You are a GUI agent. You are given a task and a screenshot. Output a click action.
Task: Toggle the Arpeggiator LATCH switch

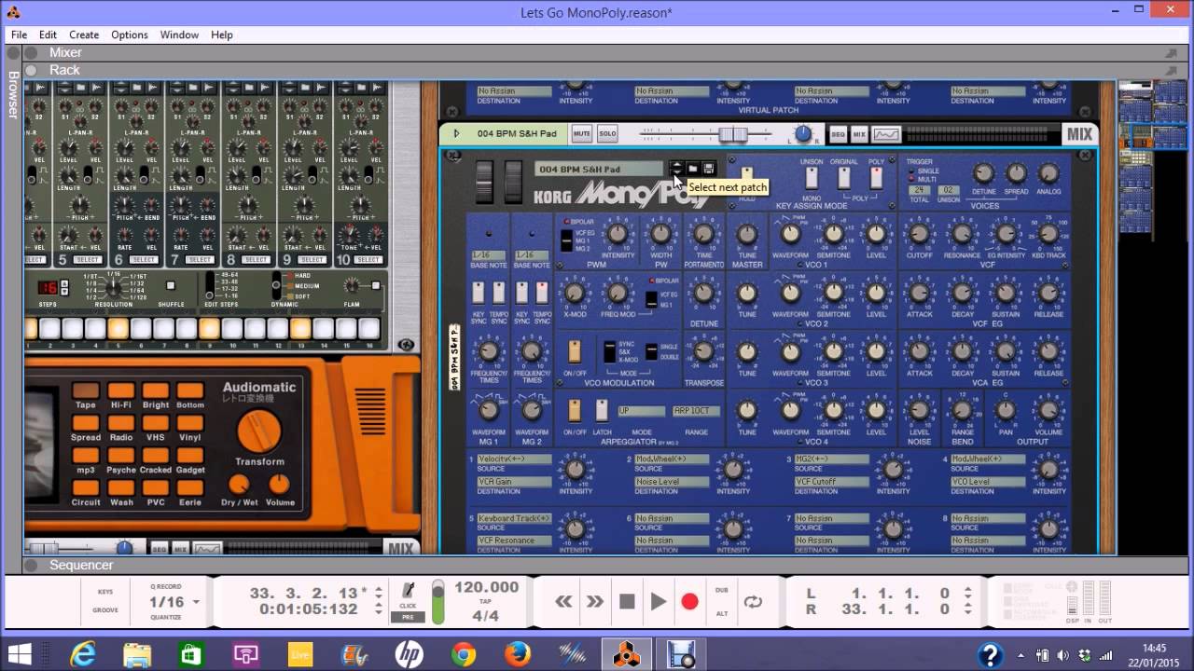coord(602,410)
